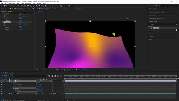Enable the Snapping checkbox

[61, 6]
